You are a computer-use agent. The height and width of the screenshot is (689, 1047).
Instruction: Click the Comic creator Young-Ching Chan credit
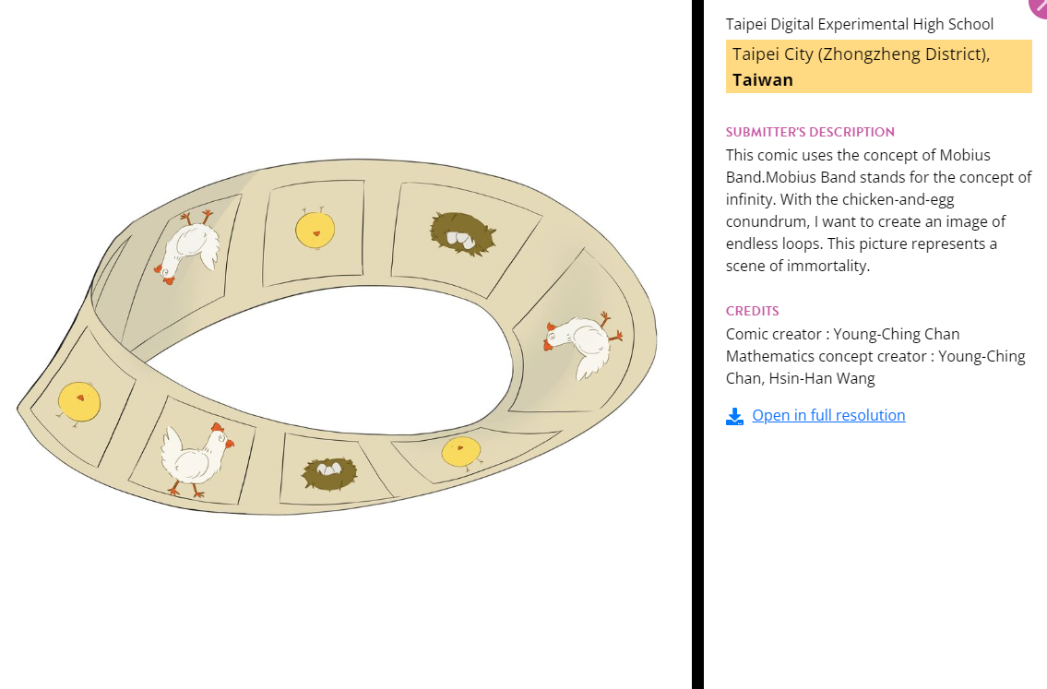coord(842,334)
